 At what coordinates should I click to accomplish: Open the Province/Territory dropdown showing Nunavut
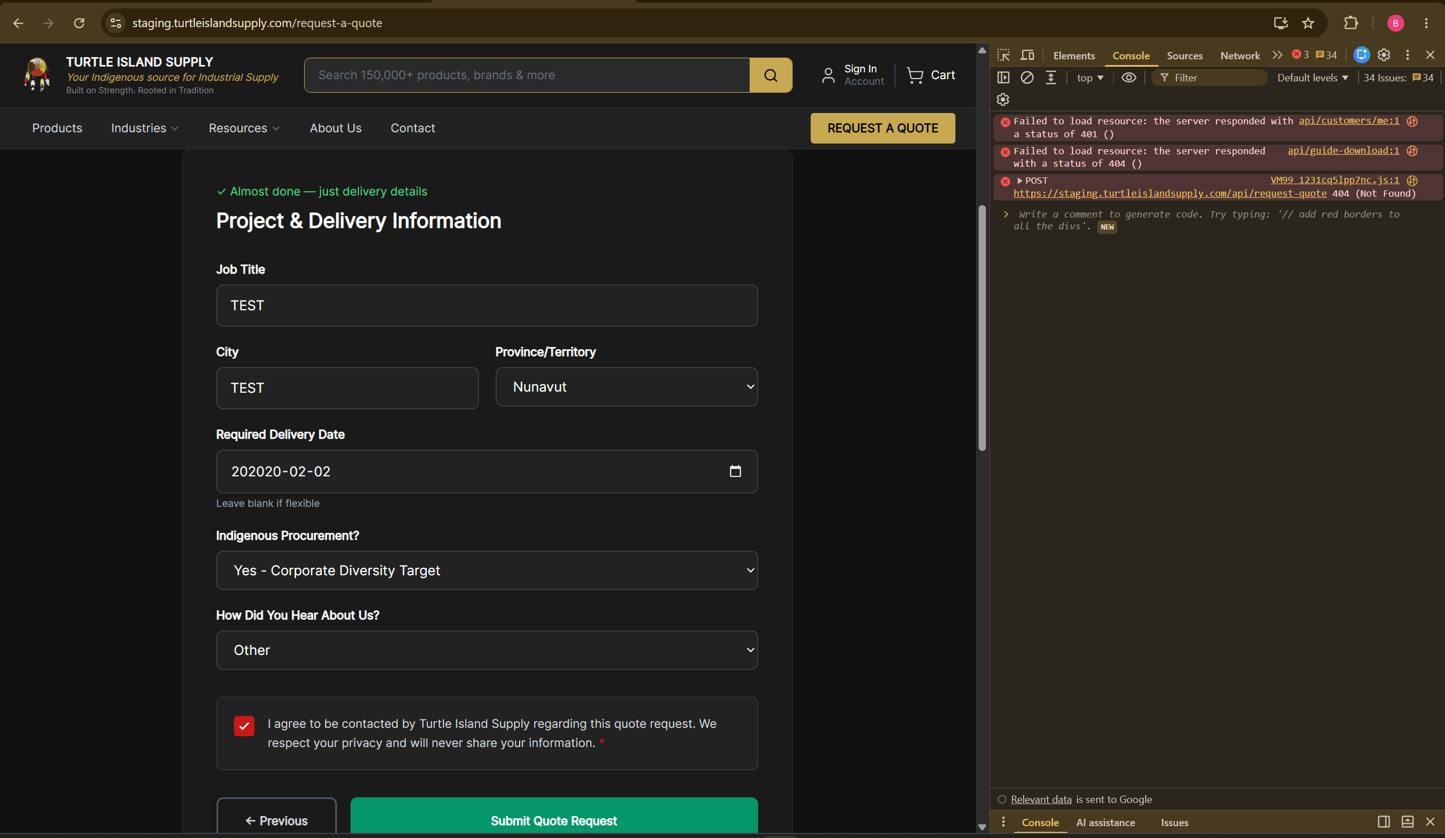tap(626, 387)
